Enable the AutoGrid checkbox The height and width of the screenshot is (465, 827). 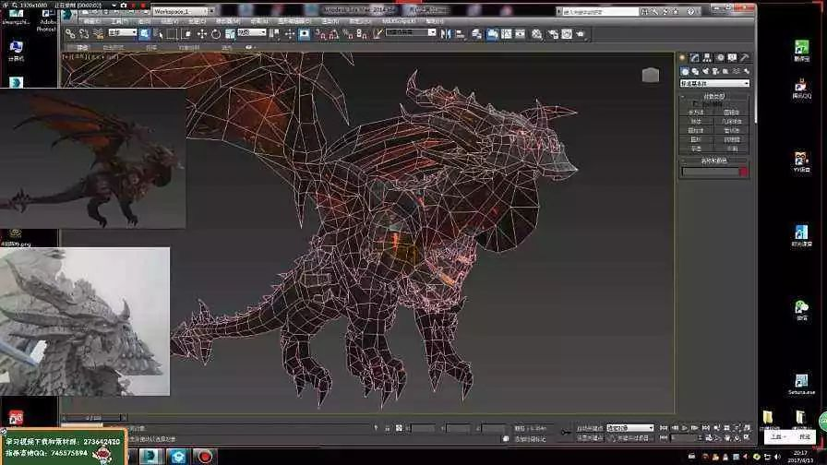pyautogui.click(x=695, y=103)
